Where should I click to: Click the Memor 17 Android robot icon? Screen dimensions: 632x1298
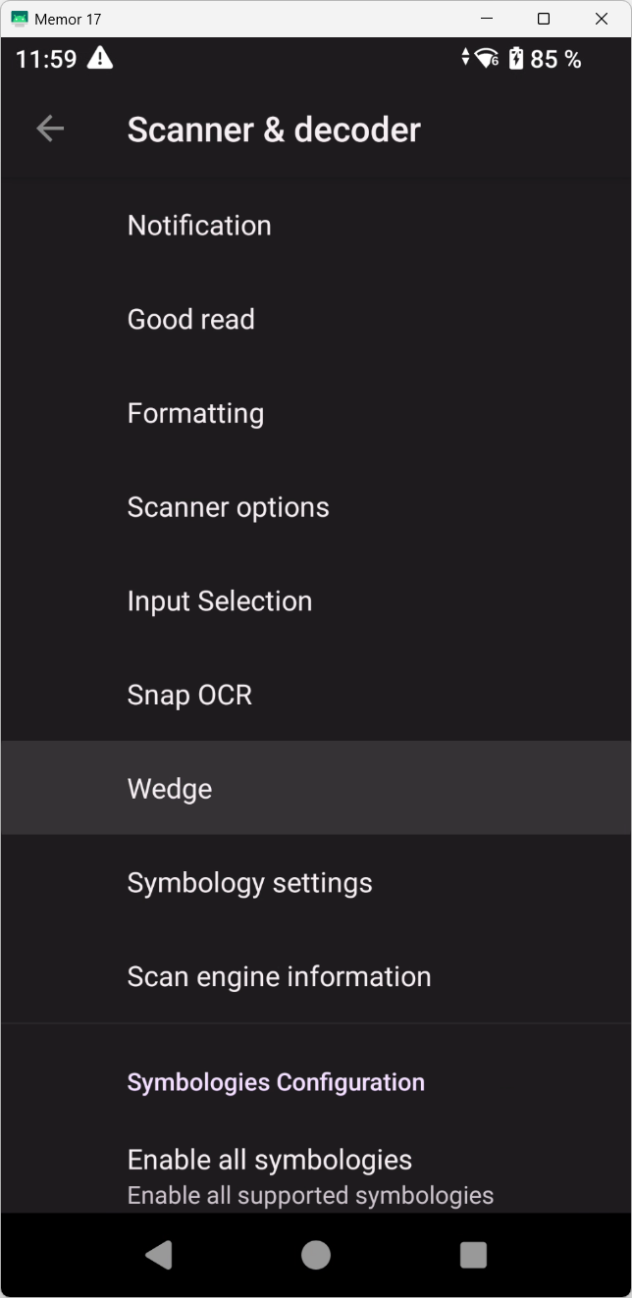18,18
